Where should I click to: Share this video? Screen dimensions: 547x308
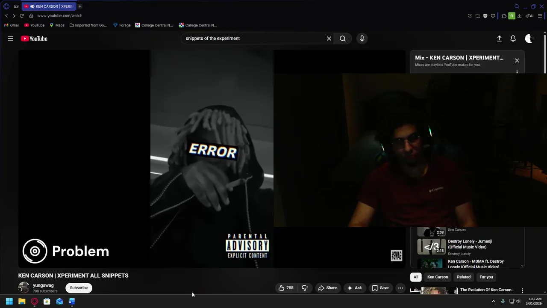328,288
